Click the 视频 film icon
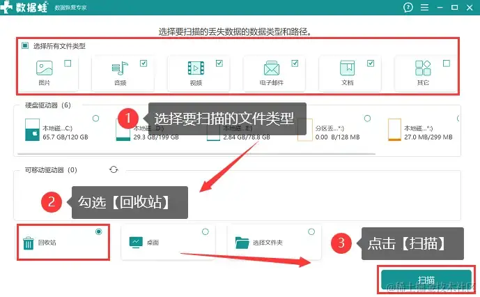The height and width of the screenshot is (297, 480). click(196, 68)
